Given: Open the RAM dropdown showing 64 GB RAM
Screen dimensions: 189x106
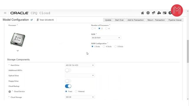Looking at the screenshot, I should (106, 38).
